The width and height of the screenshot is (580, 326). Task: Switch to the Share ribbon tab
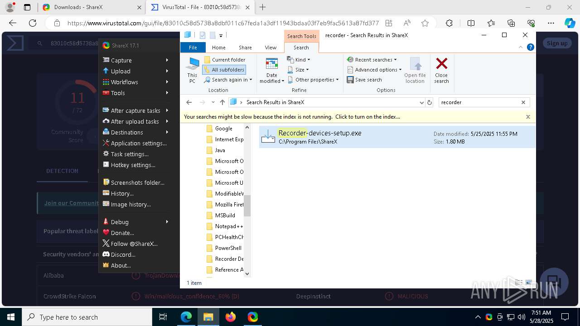point(245,48)
